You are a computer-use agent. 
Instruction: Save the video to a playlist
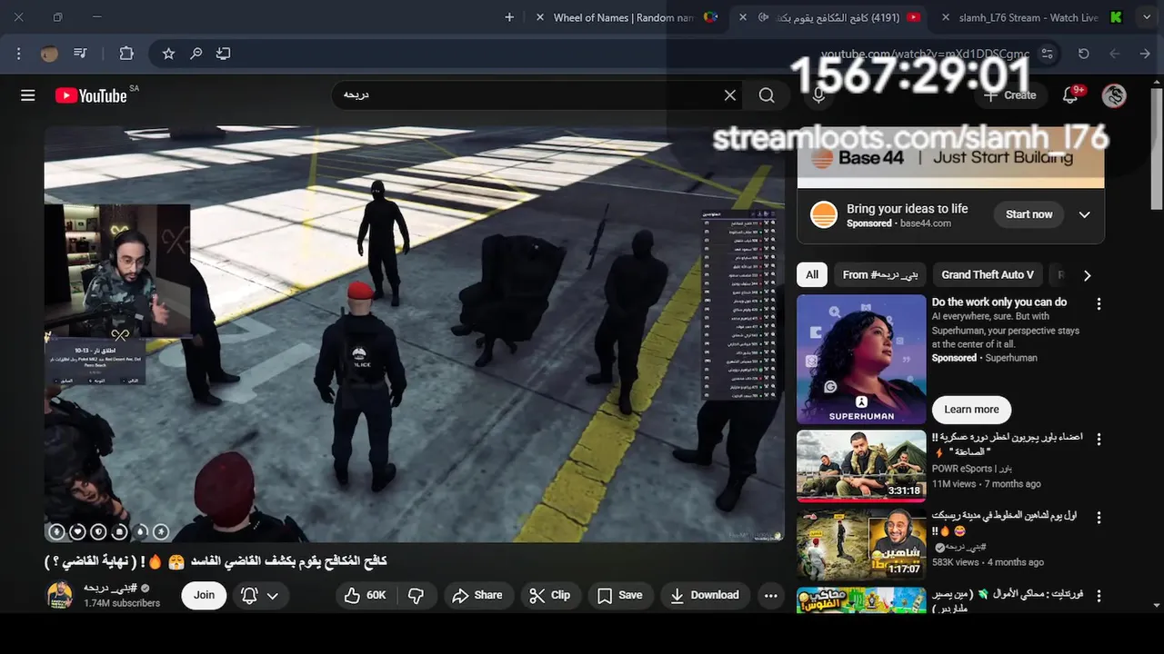[x=620, y=595]
